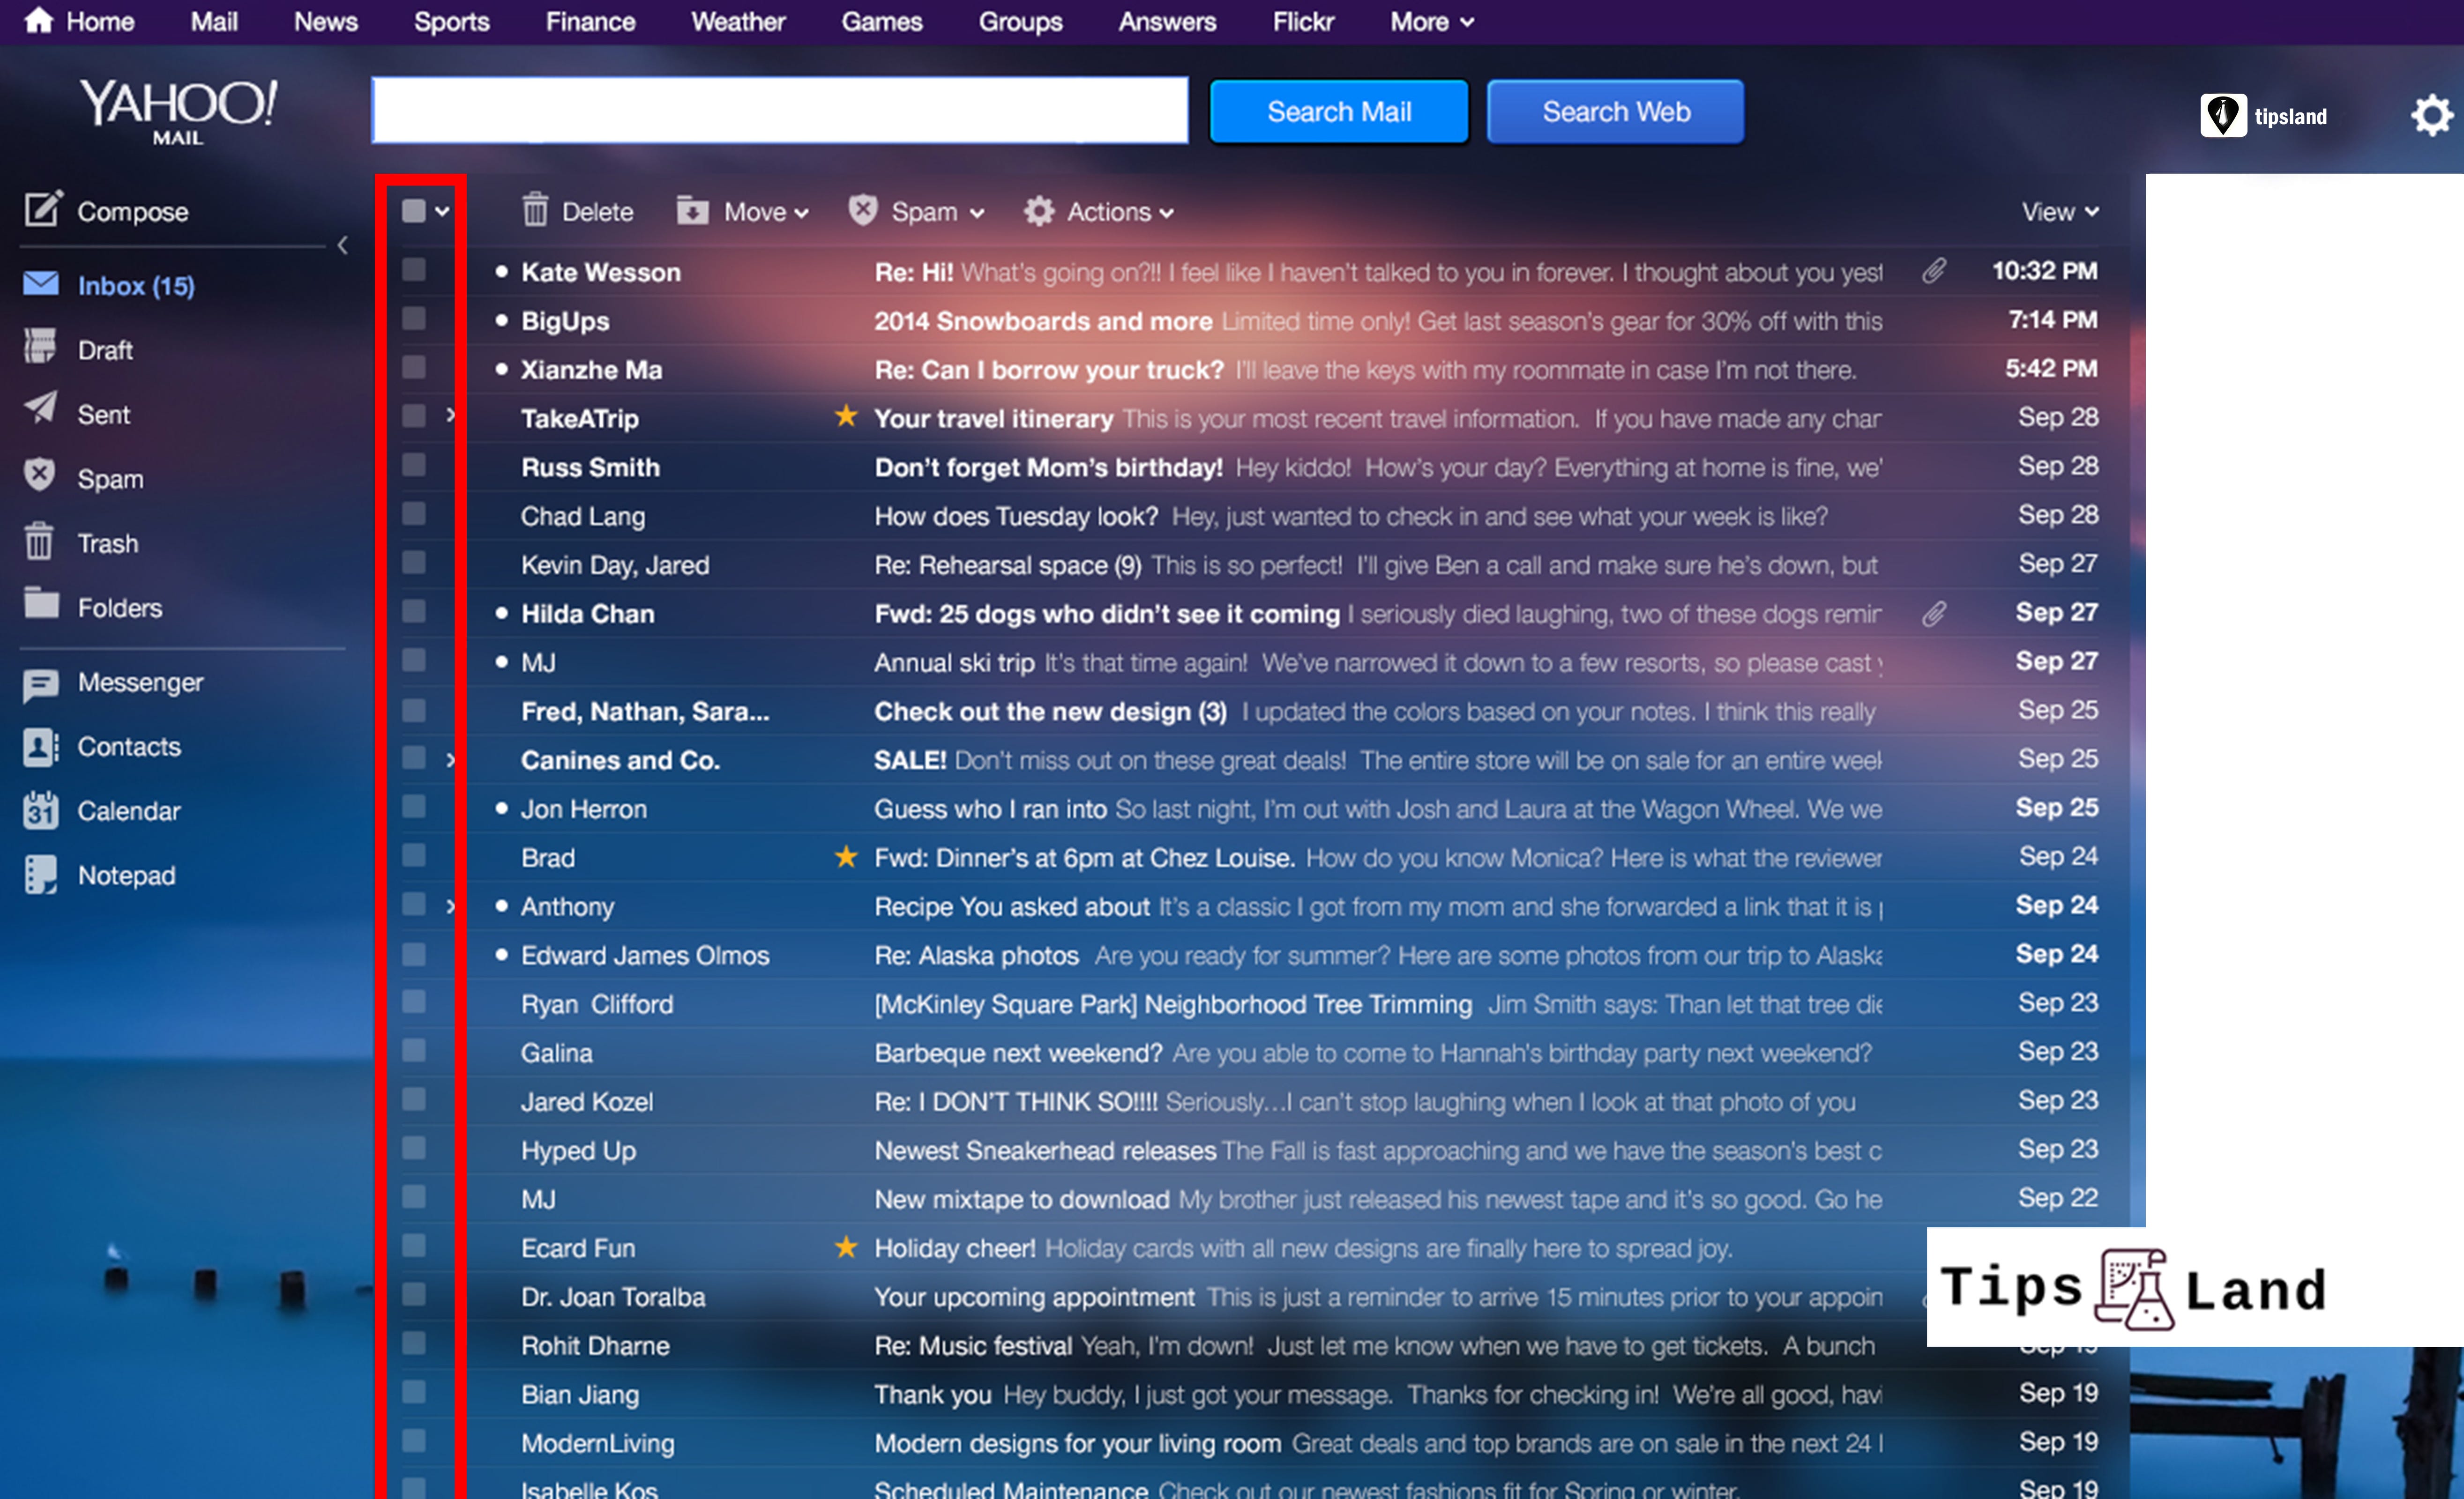Viewport: 2464px width, 1499px height.
Task: Check the Galina email checkbox
Action: (413, 1050)
